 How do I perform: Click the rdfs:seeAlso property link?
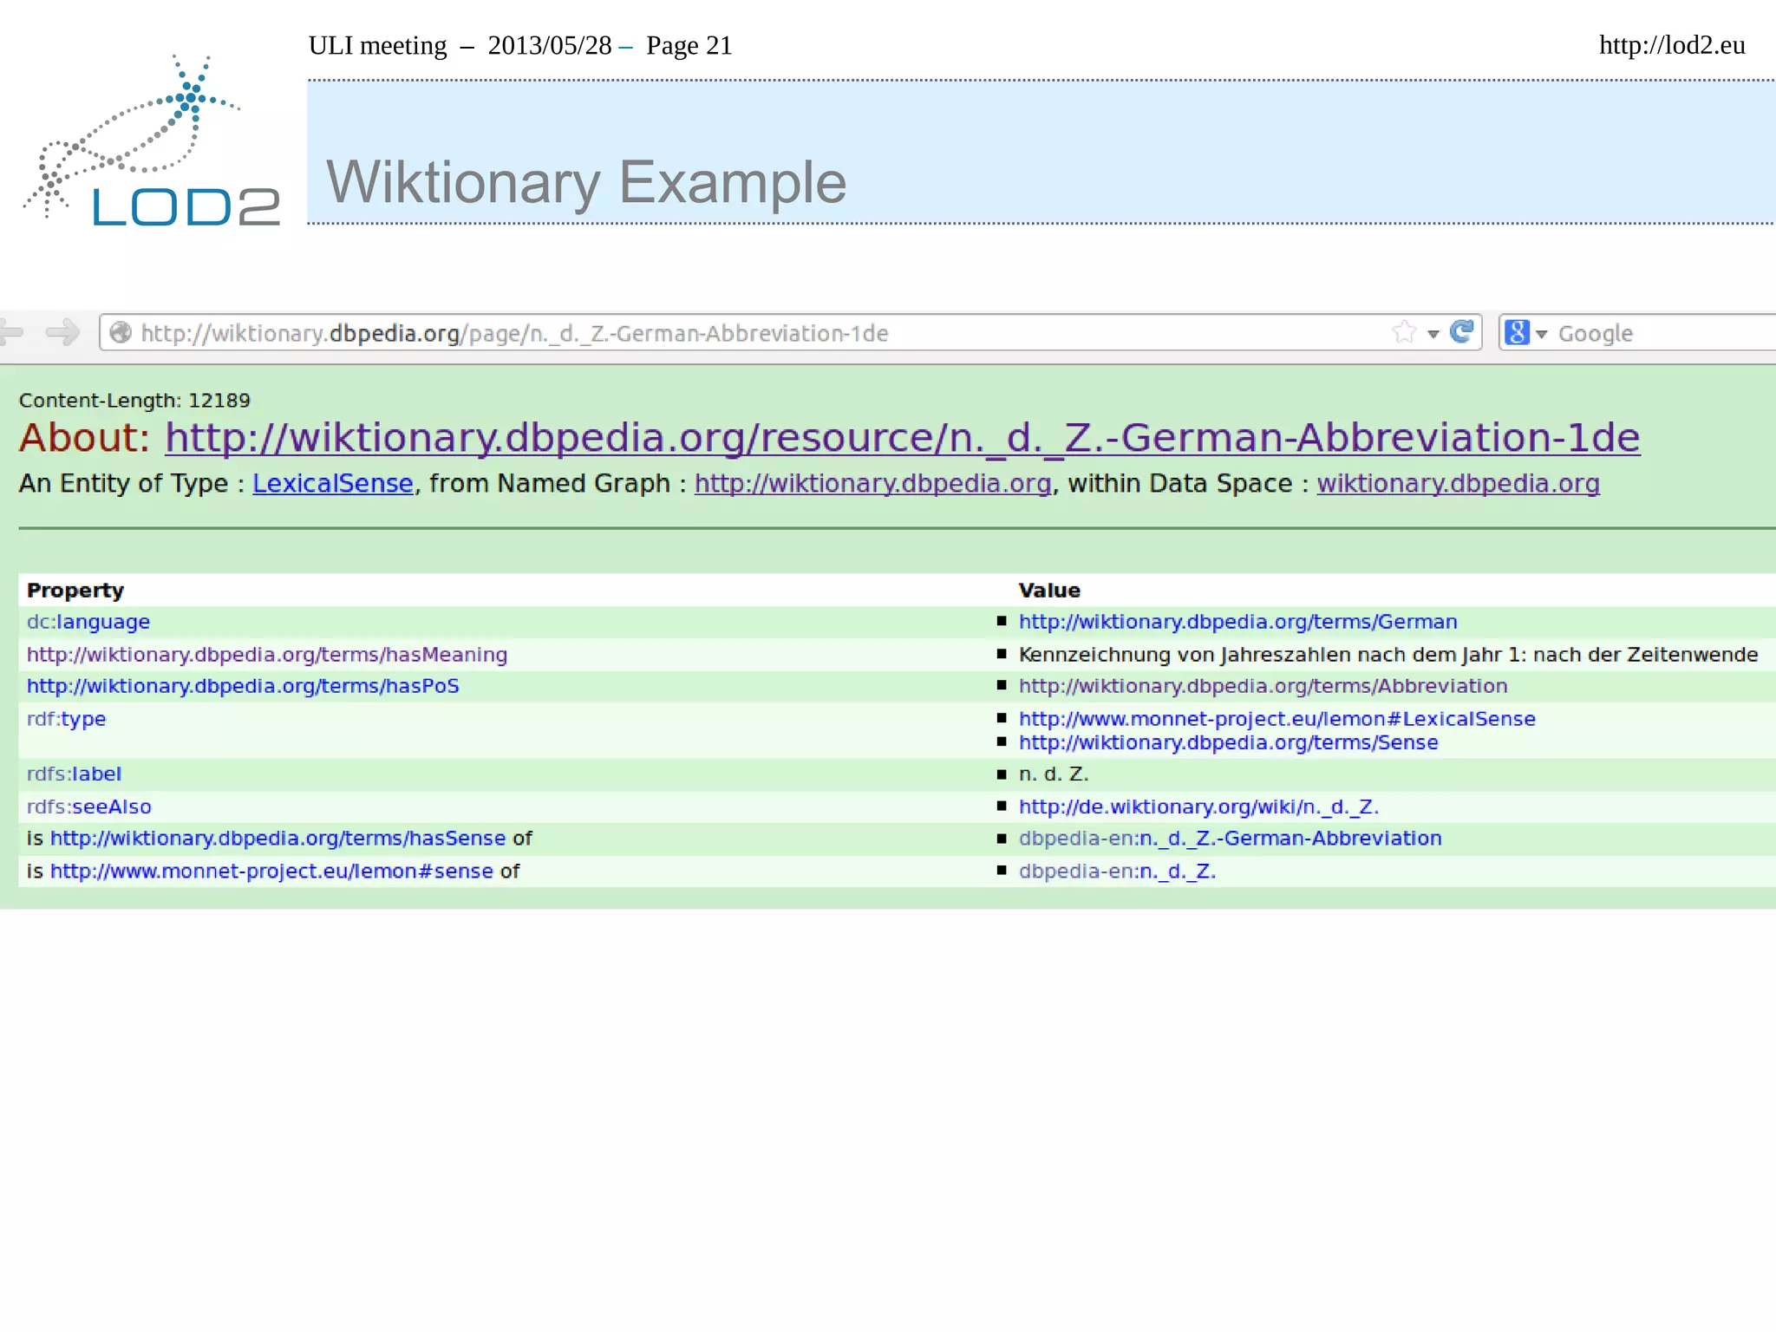pyautogui.click(x=89, y=806)
